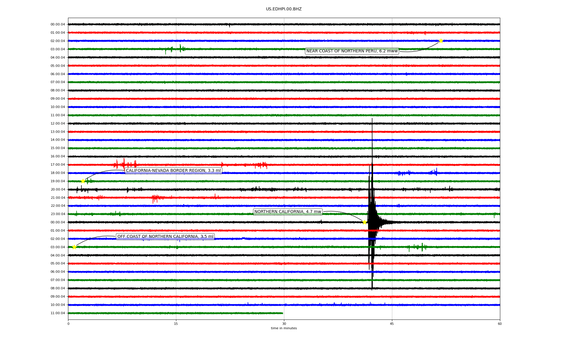Click the California-Nevada border star marker
The width and height of the screenshot is (568, 355).
(x=83, y=181)
